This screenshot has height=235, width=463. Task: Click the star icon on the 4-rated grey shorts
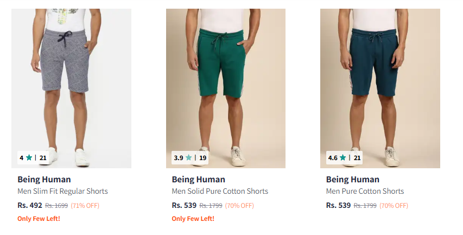[x=29, y=158]
